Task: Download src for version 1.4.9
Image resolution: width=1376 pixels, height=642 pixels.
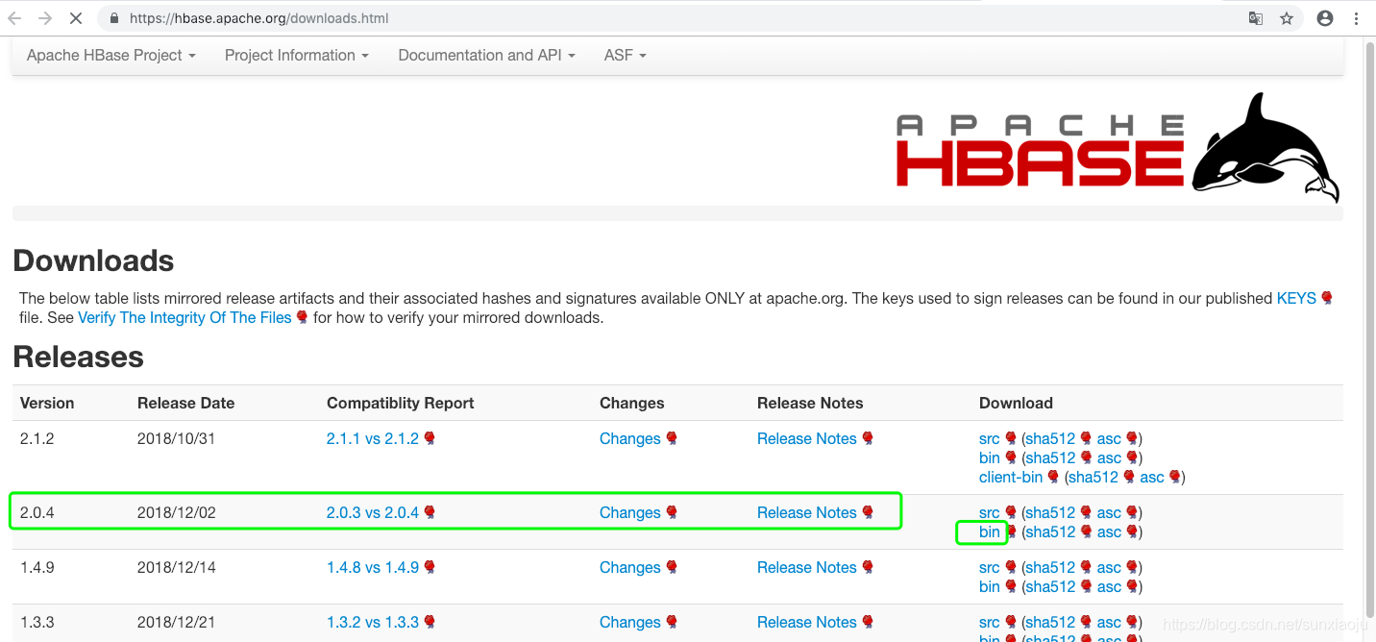Action: point(990,567)
